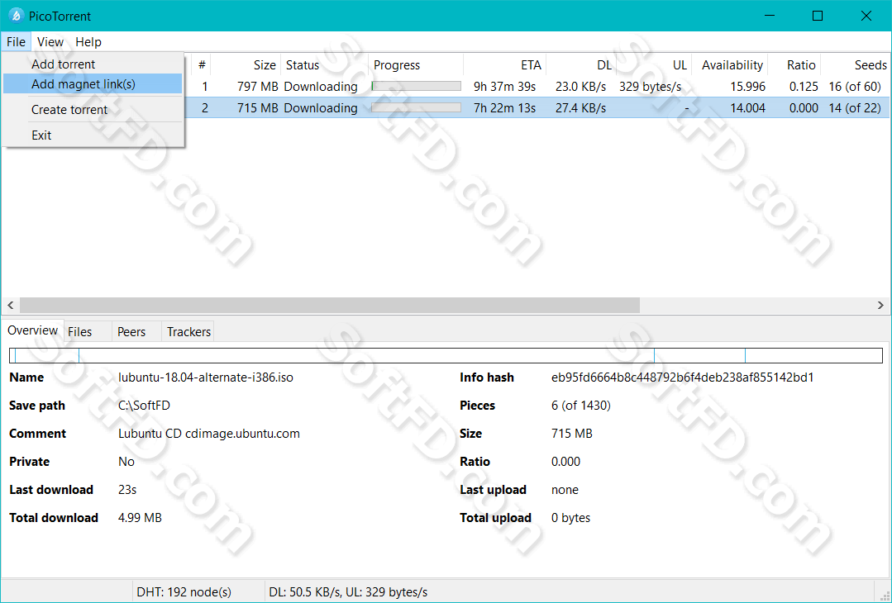
Task: Click the Pieces value 6 (of 1430)
Action: 581,406
